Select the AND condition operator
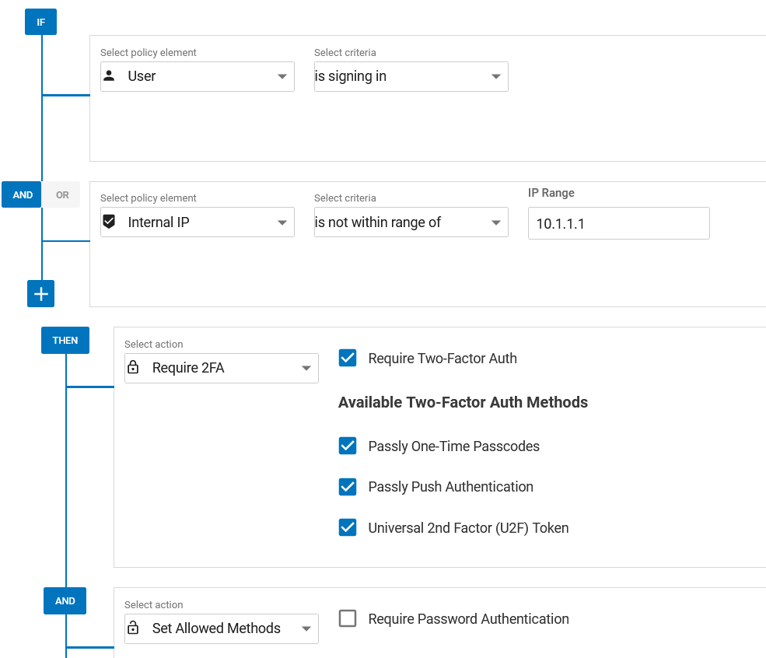The image size is (766, 658). pos(23,195)
